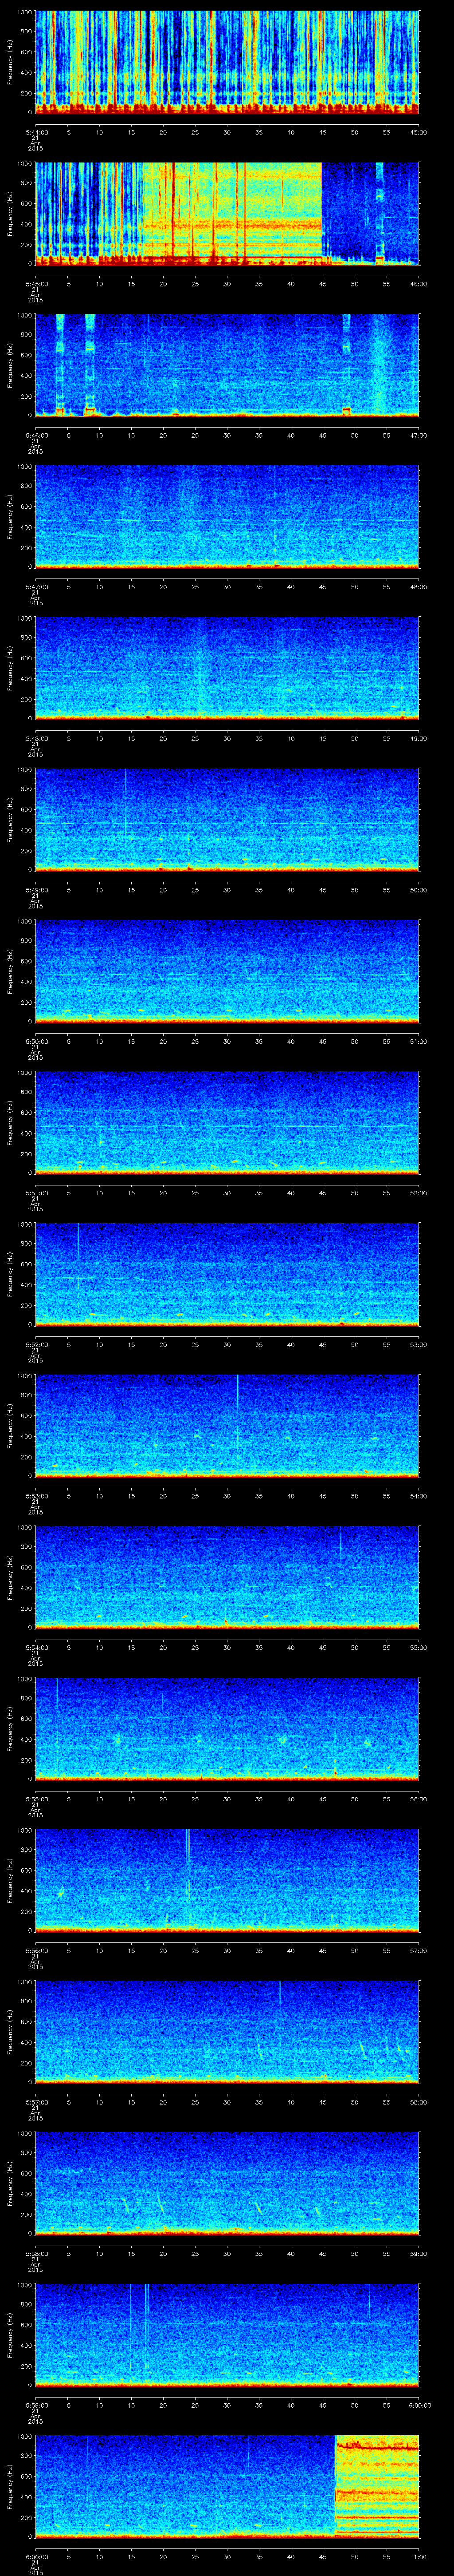This screenshot has height=2576, width=454.
Task: Click the spectrogram panel starting at 5:47:00
Action: tap(227, 517)
